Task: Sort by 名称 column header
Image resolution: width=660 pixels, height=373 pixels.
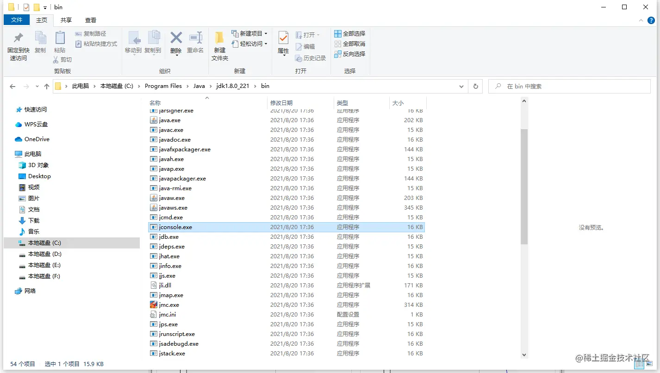Action: click(155, 103)
